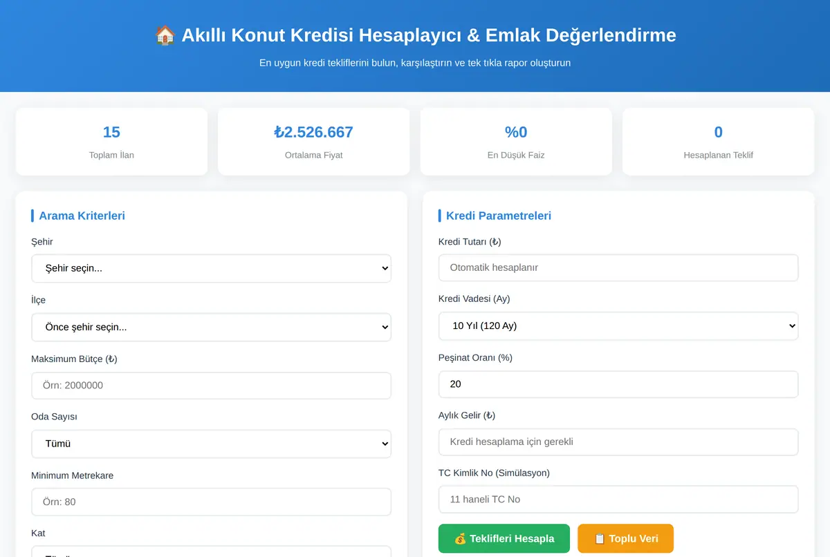Open the İlçe dropdown
830x557 pixels.
211,327
